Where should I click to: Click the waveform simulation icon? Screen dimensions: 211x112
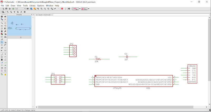click(x=8, y=12)
